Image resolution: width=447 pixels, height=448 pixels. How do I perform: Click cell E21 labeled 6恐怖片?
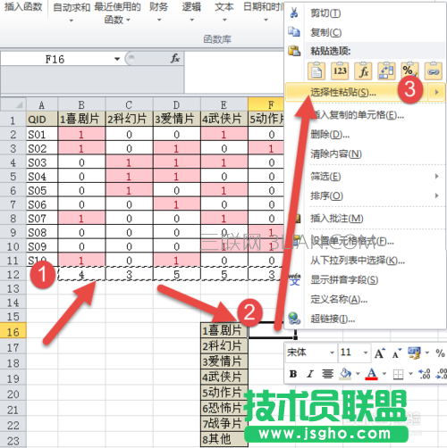[224, 408]
